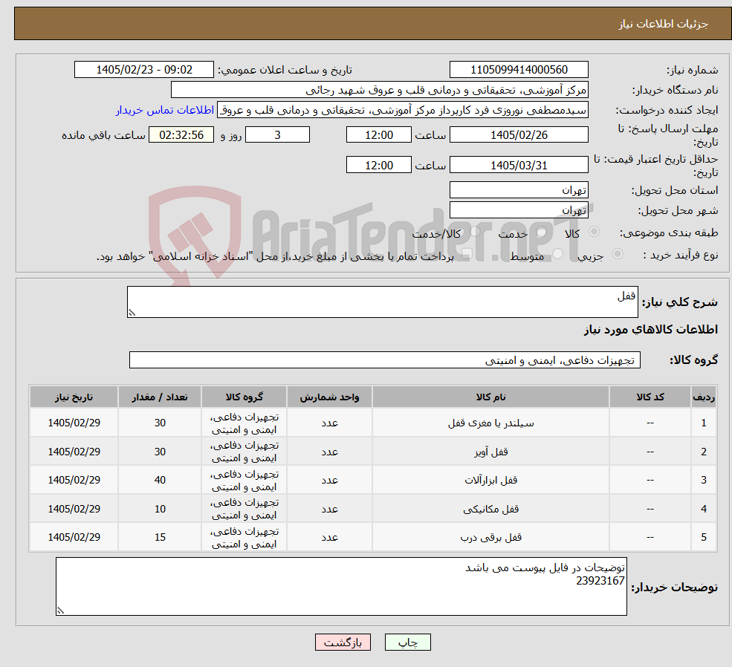
Task: Click the remaining days field showing 3
Action: [x=277, y=134]
